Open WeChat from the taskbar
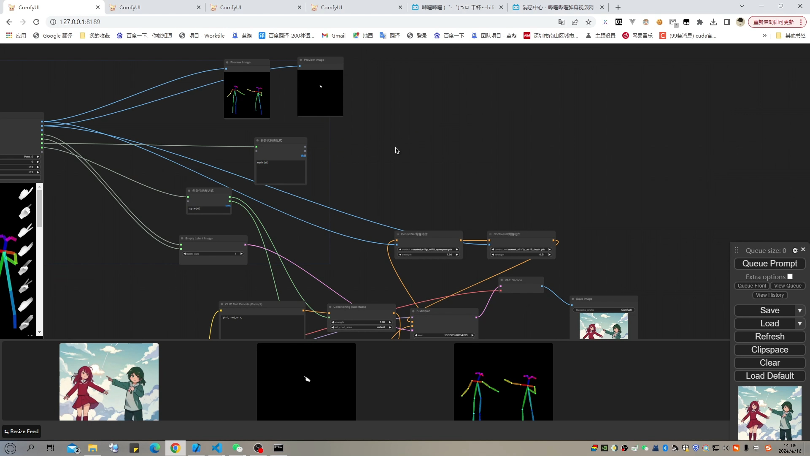 [x=237, y=448]
